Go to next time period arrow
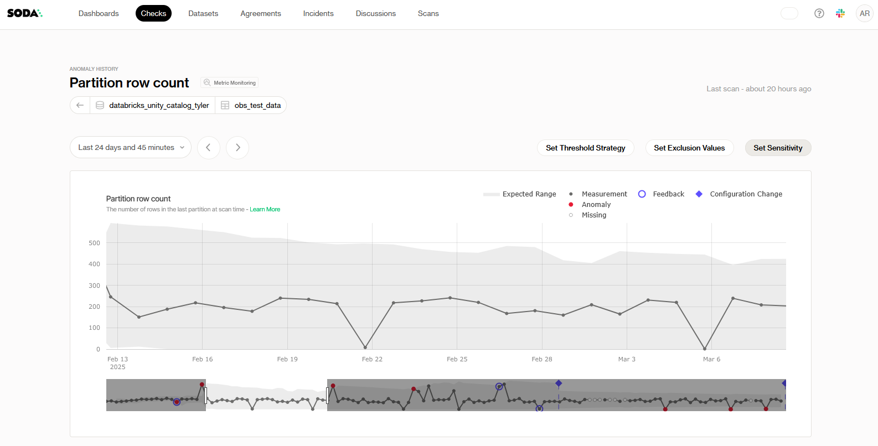 click(x=237, y=148)
